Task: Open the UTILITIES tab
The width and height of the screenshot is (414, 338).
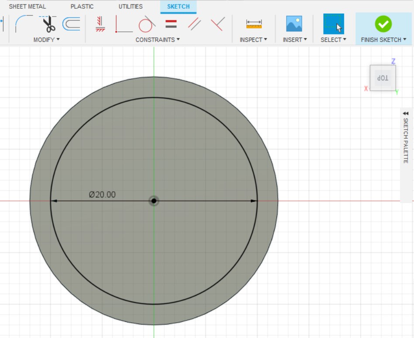Action: point(131,7)
